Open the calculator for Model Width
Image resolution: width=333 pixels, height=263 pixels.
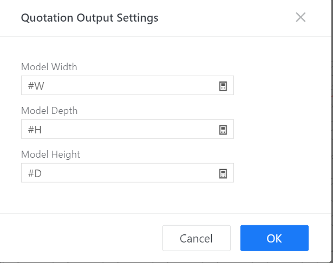223,86
